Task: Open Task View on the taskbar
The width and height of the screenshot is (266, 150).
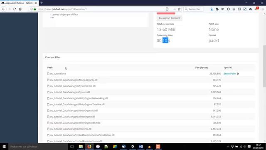Action: click(72, 146)
